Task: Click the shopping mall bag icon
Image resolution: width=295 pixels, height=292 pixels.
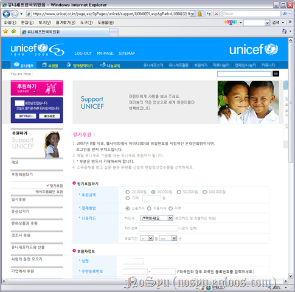Action: [x=44, y=64]
